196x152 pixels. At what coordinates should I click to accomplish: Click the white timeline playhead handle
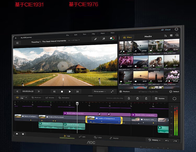77,104
